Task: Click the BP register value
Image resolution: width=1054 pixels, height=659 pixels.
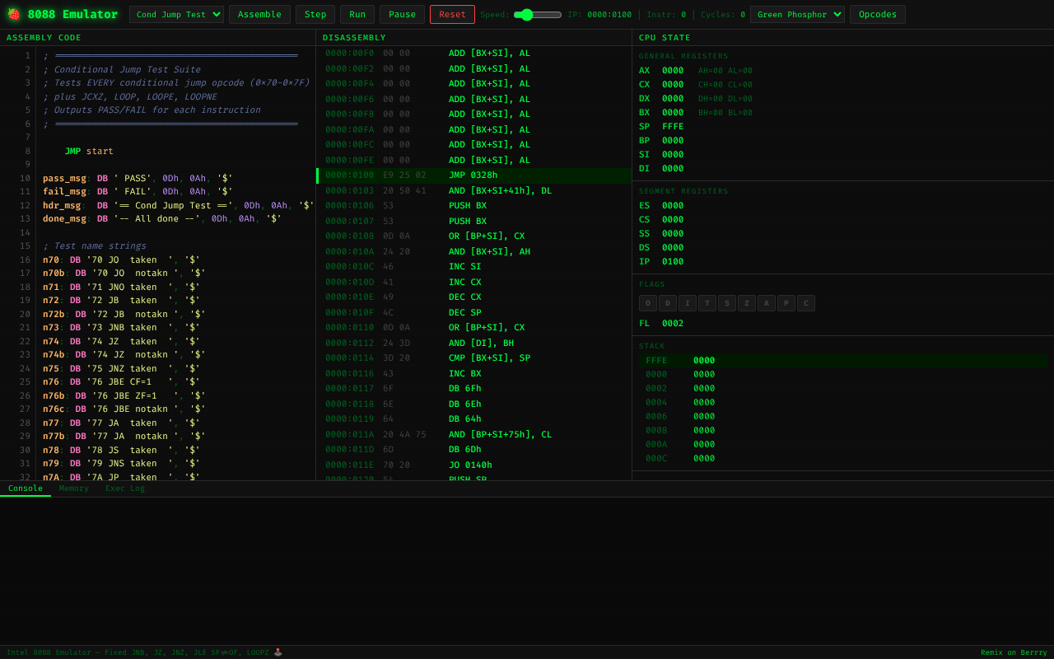Action: click(673, 140)
